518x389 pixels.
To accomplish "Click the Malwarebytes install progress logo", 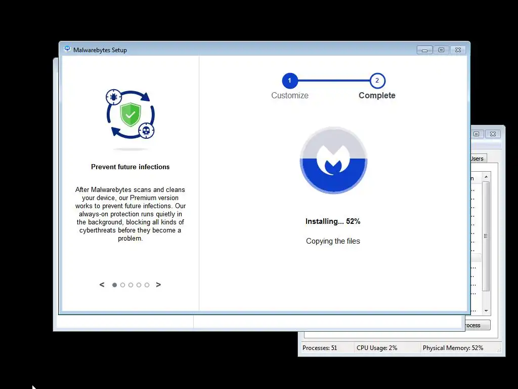I will [333, 160].
